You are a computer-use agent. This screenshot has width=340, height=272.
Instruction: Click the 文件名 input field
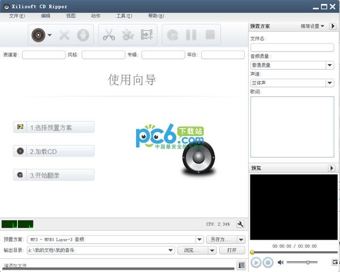point(292,47)
